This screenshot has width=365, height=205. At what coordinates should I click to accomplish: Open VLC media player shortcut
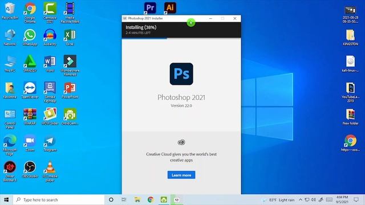(50, 171)
